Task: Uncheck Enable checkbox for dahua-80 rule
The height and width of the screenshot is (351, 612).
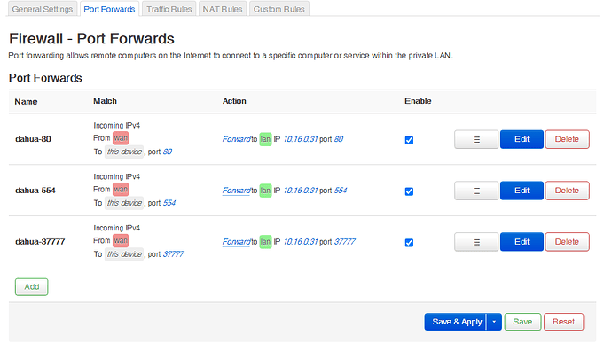Action: coord(409,140)
